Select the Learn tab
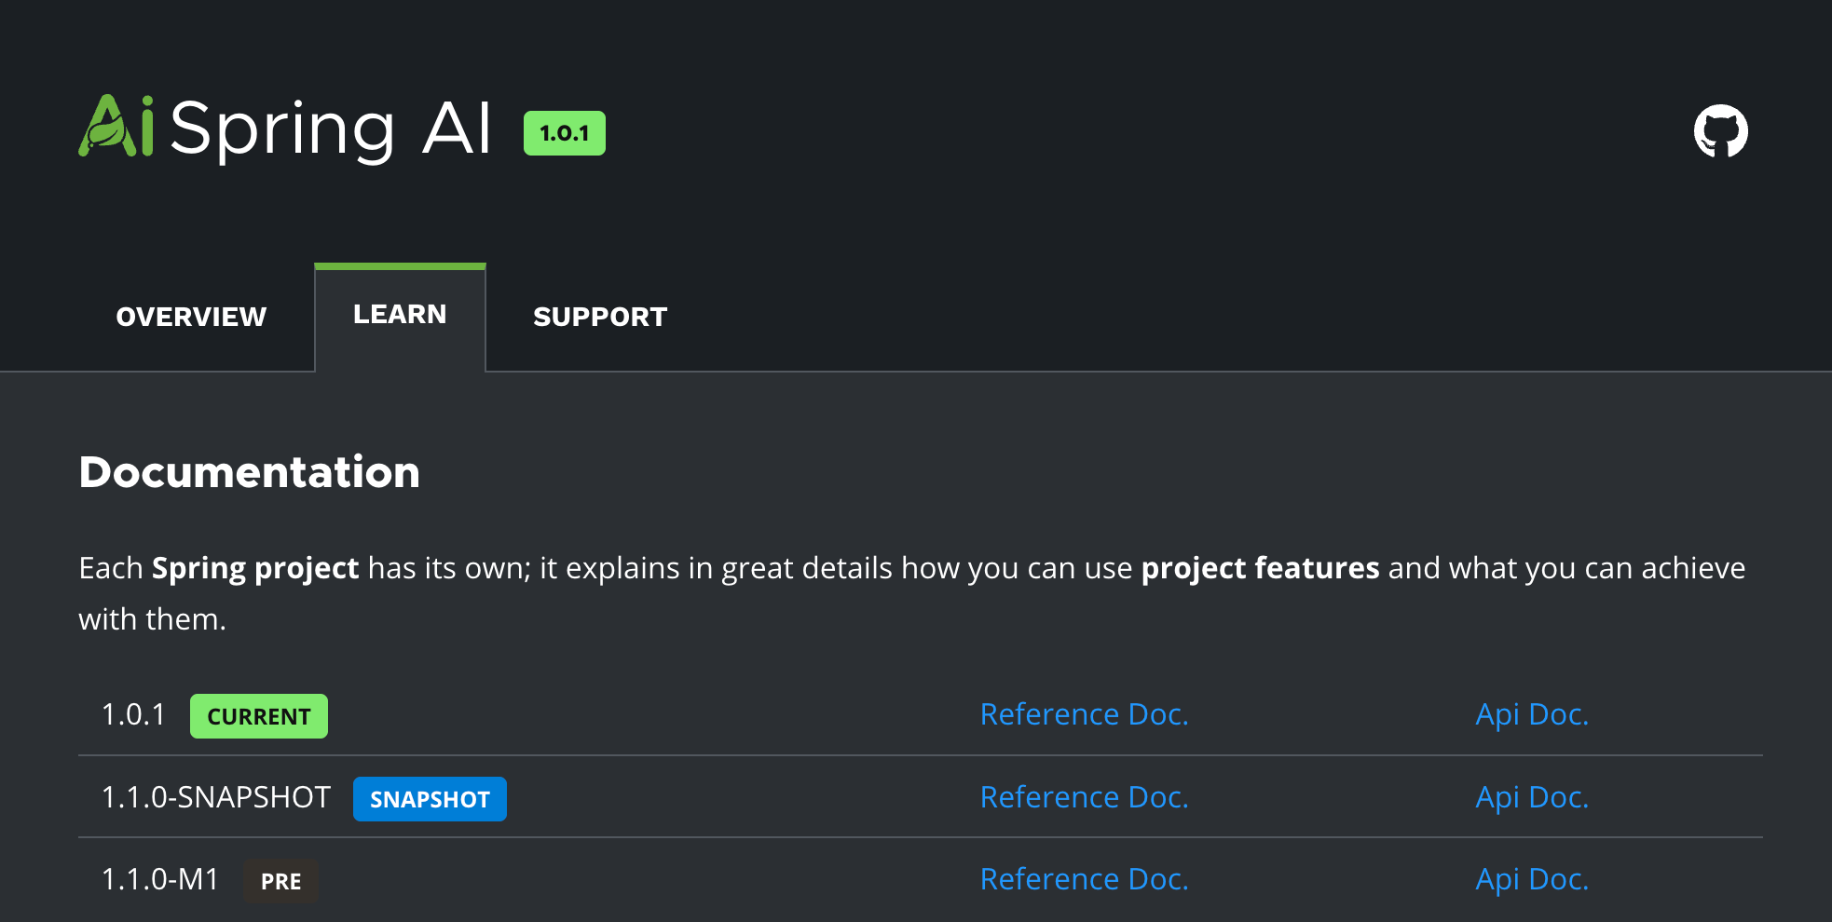 point(400,315)
